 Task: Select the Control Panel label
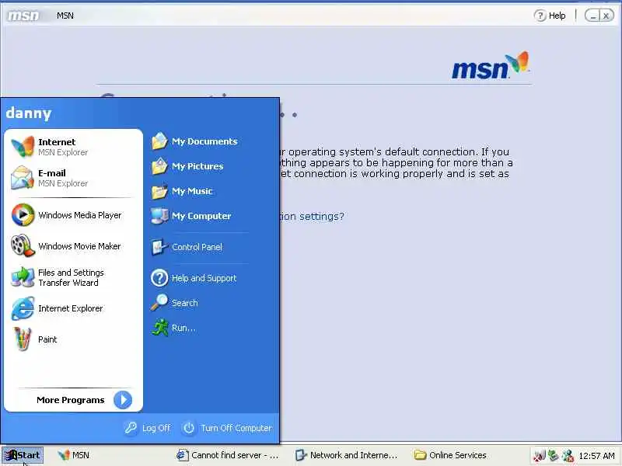pos(197,247)
